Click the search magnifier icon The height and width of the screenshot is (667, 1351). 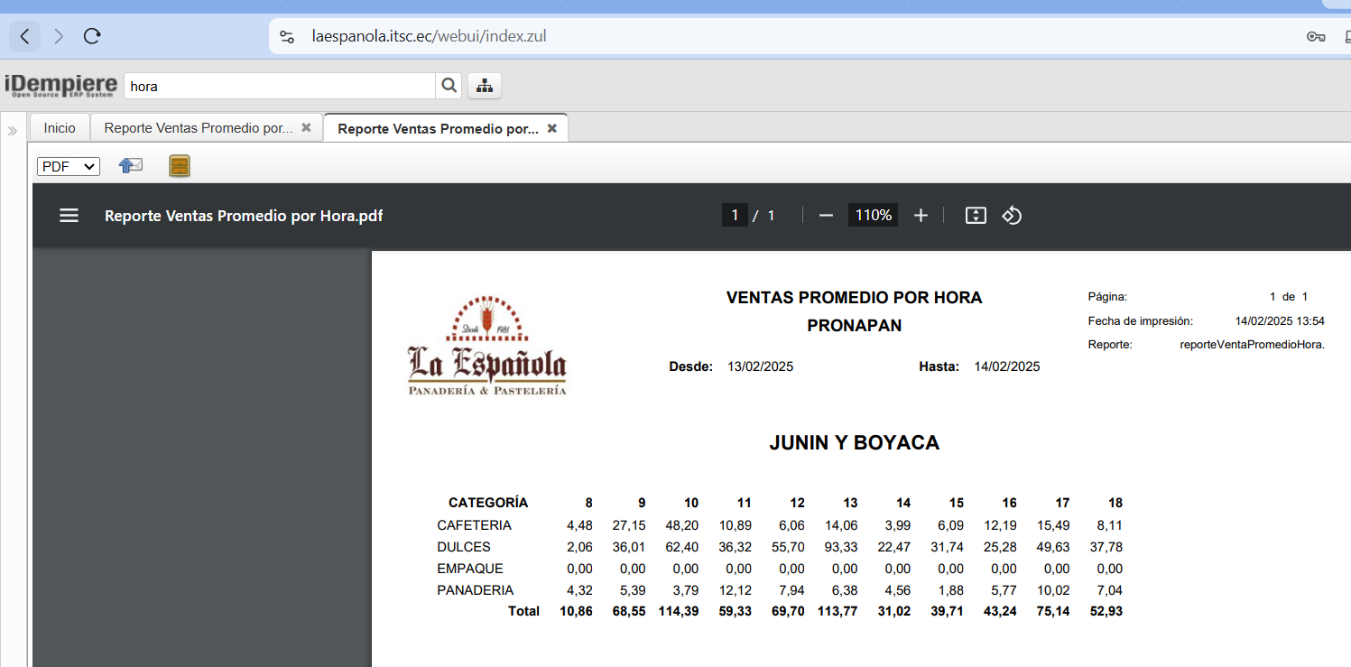(449, 86)
